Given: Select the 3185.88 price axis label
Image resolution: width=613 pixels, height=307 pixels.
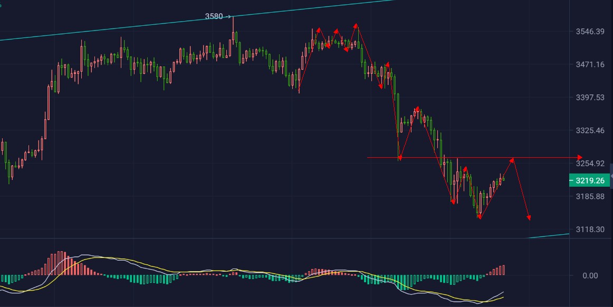Looking at the screenshot, I should [590, 196].
